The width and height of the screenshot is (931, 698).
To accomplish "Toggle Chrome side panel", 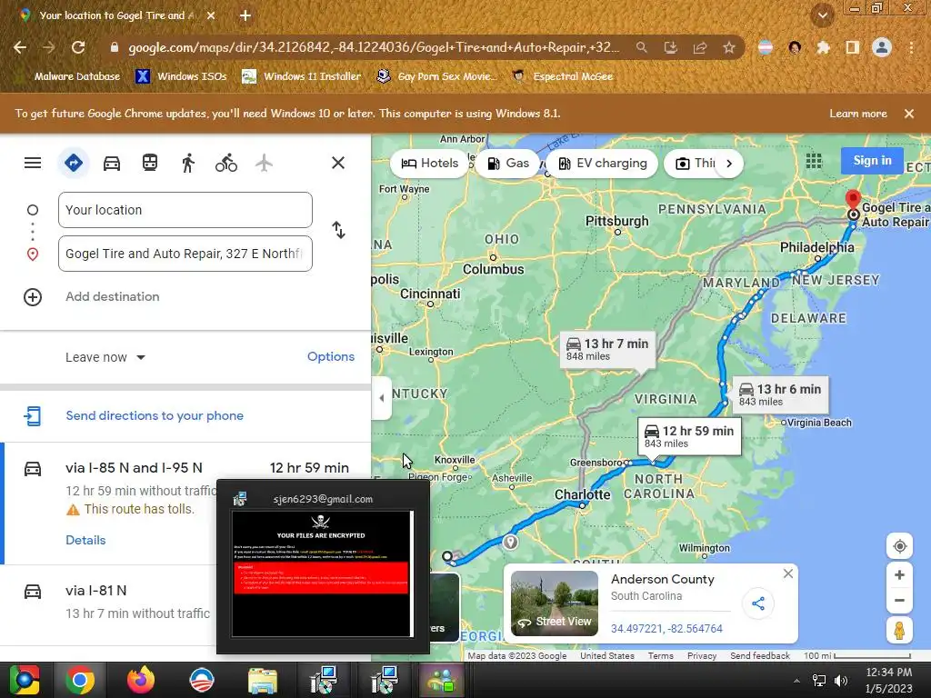I will tap(853, 47).
